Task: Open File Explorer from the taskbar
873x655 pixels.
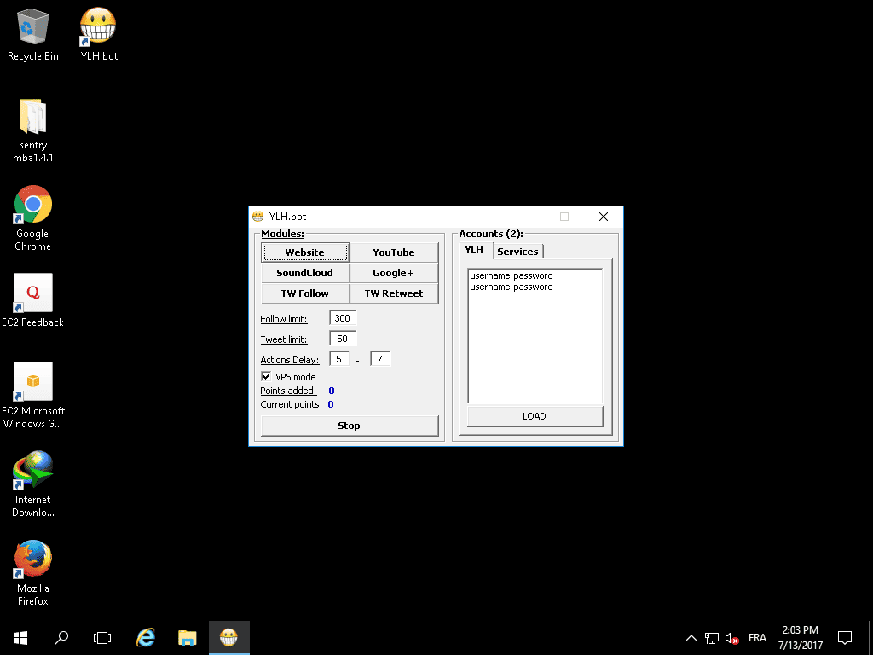Action: [x=187, y=638]
